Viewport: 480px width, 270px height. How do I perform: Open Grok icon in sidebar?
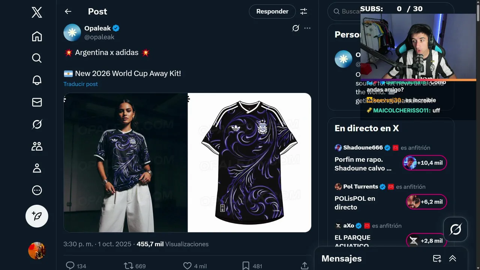click(37, 124)
